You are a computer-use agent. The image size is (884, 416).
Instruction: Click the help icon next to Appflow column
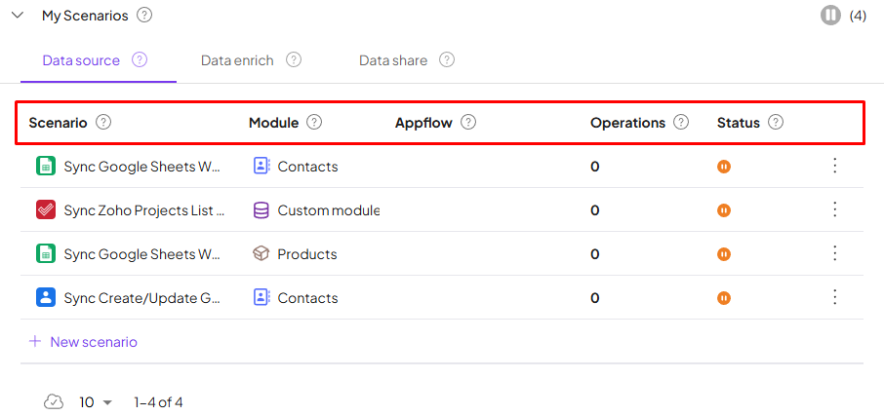click(468, 123)
